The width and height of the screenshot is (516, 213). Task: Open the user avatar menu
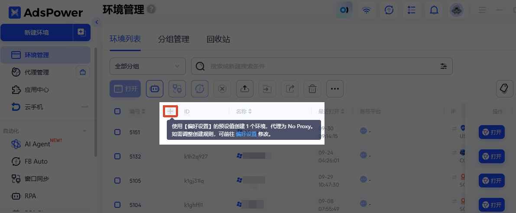457,10
